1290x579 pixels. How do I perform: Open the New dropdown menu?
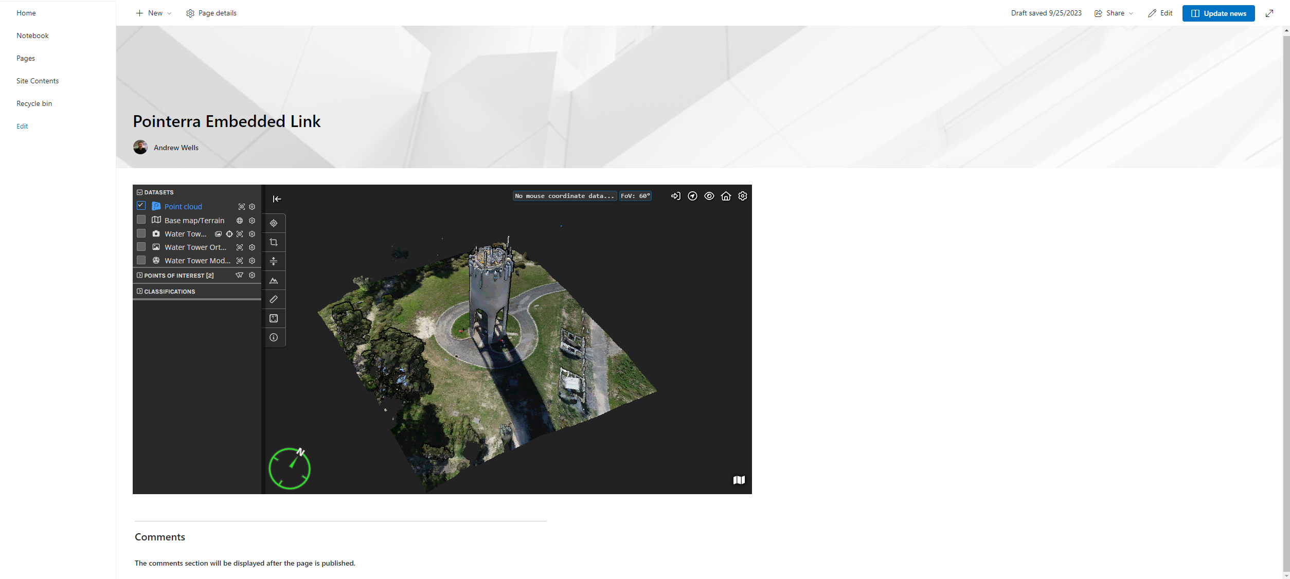pos(153,13)
